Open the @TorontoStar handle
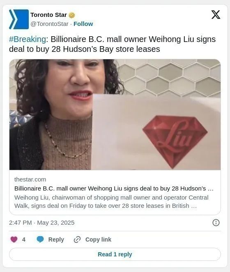The width and height of the screenshot is (230, 272). [49, 24]
